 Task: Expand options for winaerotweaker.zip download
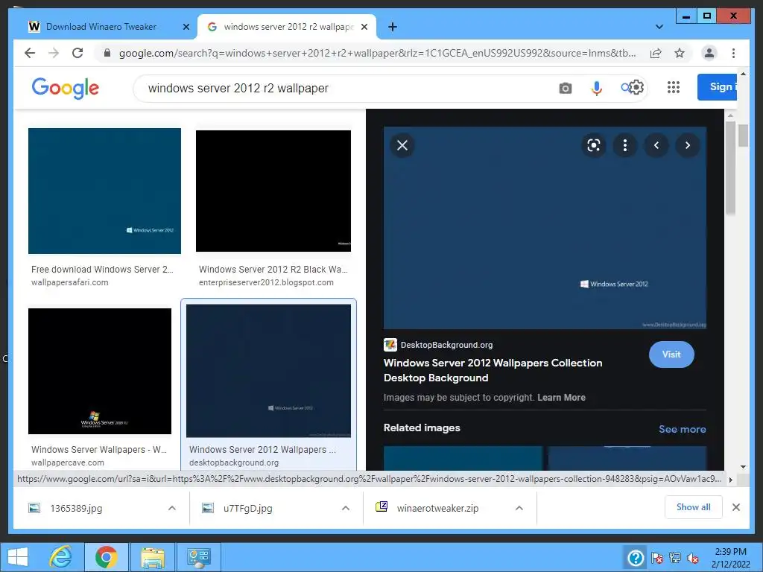519,508
